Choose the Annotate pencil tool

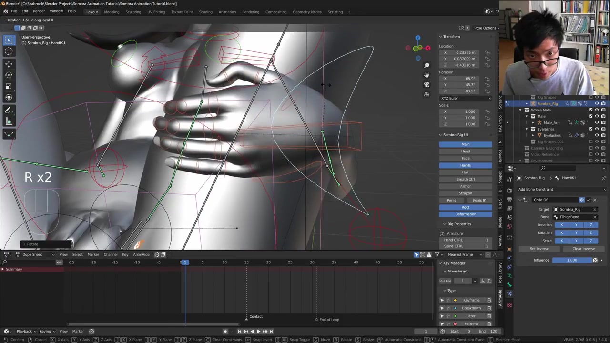point(9,110)
